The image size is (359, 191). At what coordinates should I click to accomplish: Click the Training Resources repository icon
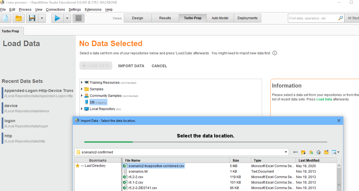click(87, 82)
